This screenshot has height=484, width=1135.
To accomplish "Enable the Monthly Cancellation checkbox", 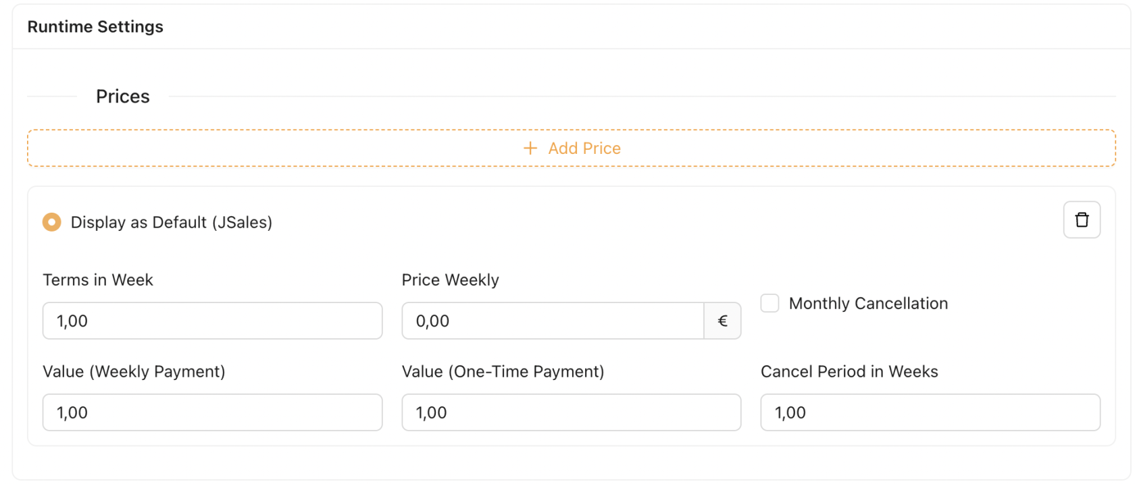I will click(x=770, y=303).
